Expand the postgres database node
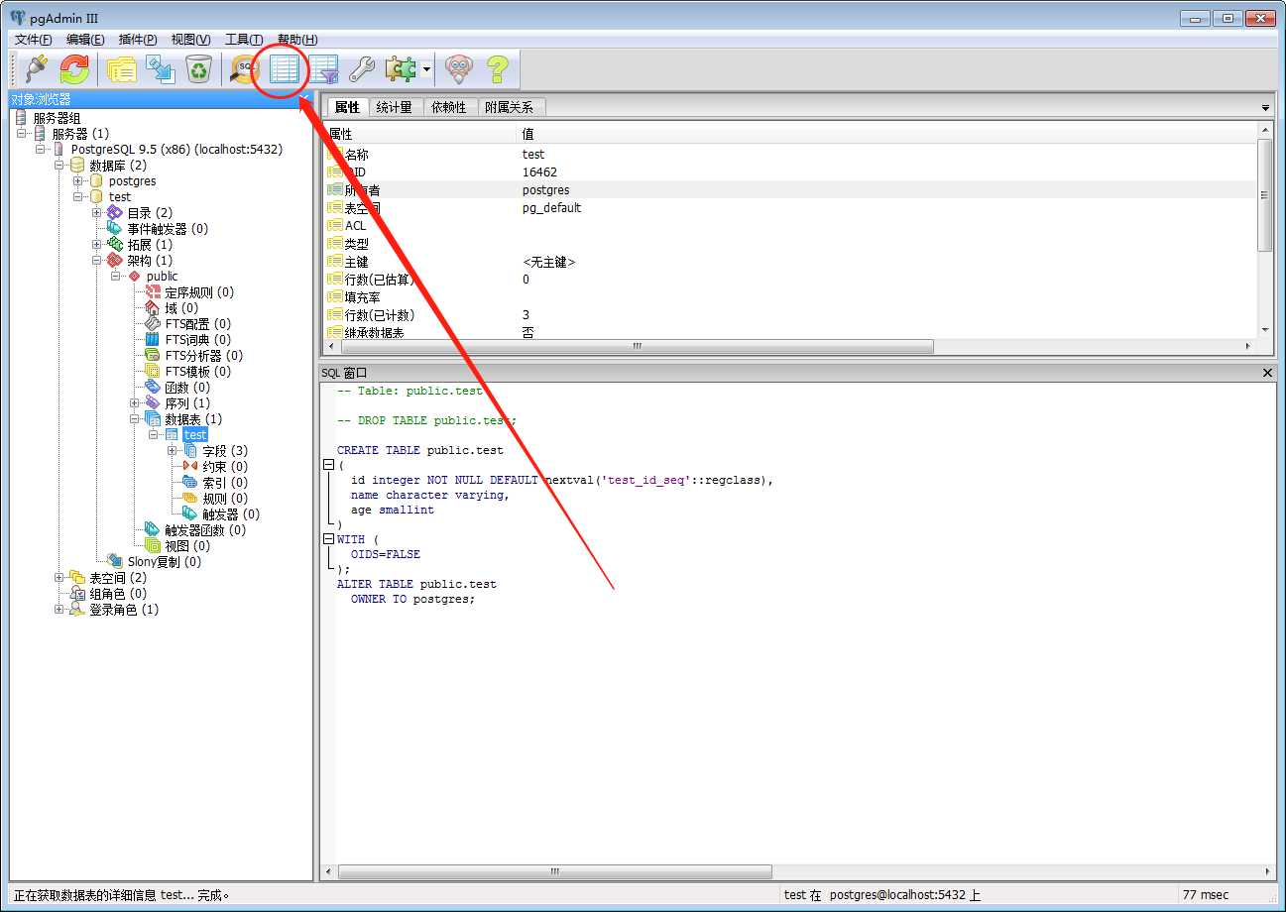 tap(78, 181)
